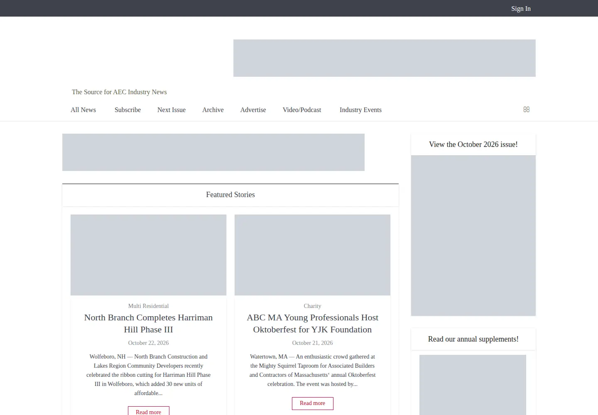Image resolution: width=598 pixels, height=415 pixels.
Task: Click the header banner ad placeholder
Action: pyautogui.click(x=385, y=58)
